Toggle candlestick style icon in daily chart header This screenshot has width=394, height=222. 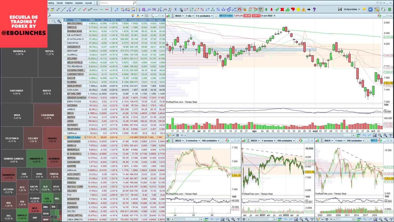tap(168, 16)
